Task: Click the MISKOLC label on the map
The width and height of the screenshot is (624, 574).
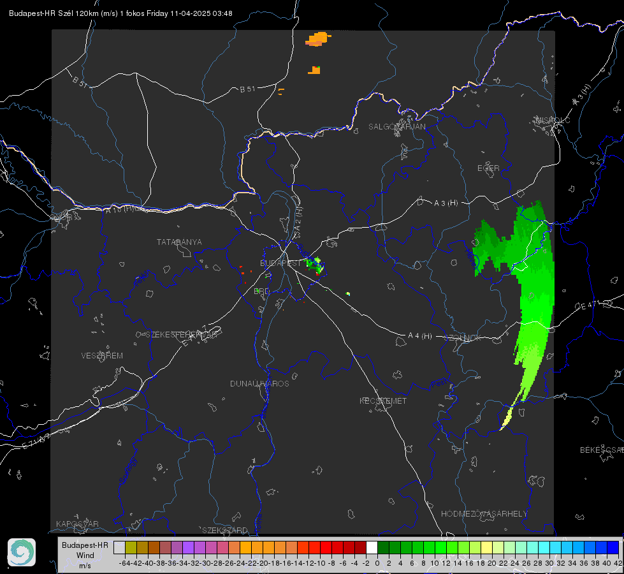Action: tap(553, 120)
